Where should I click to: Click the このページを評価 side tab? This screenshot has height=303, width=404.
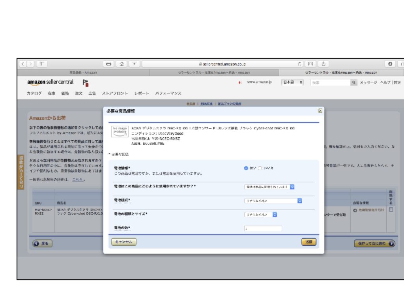pyautogui.click(x=21, y=172)
